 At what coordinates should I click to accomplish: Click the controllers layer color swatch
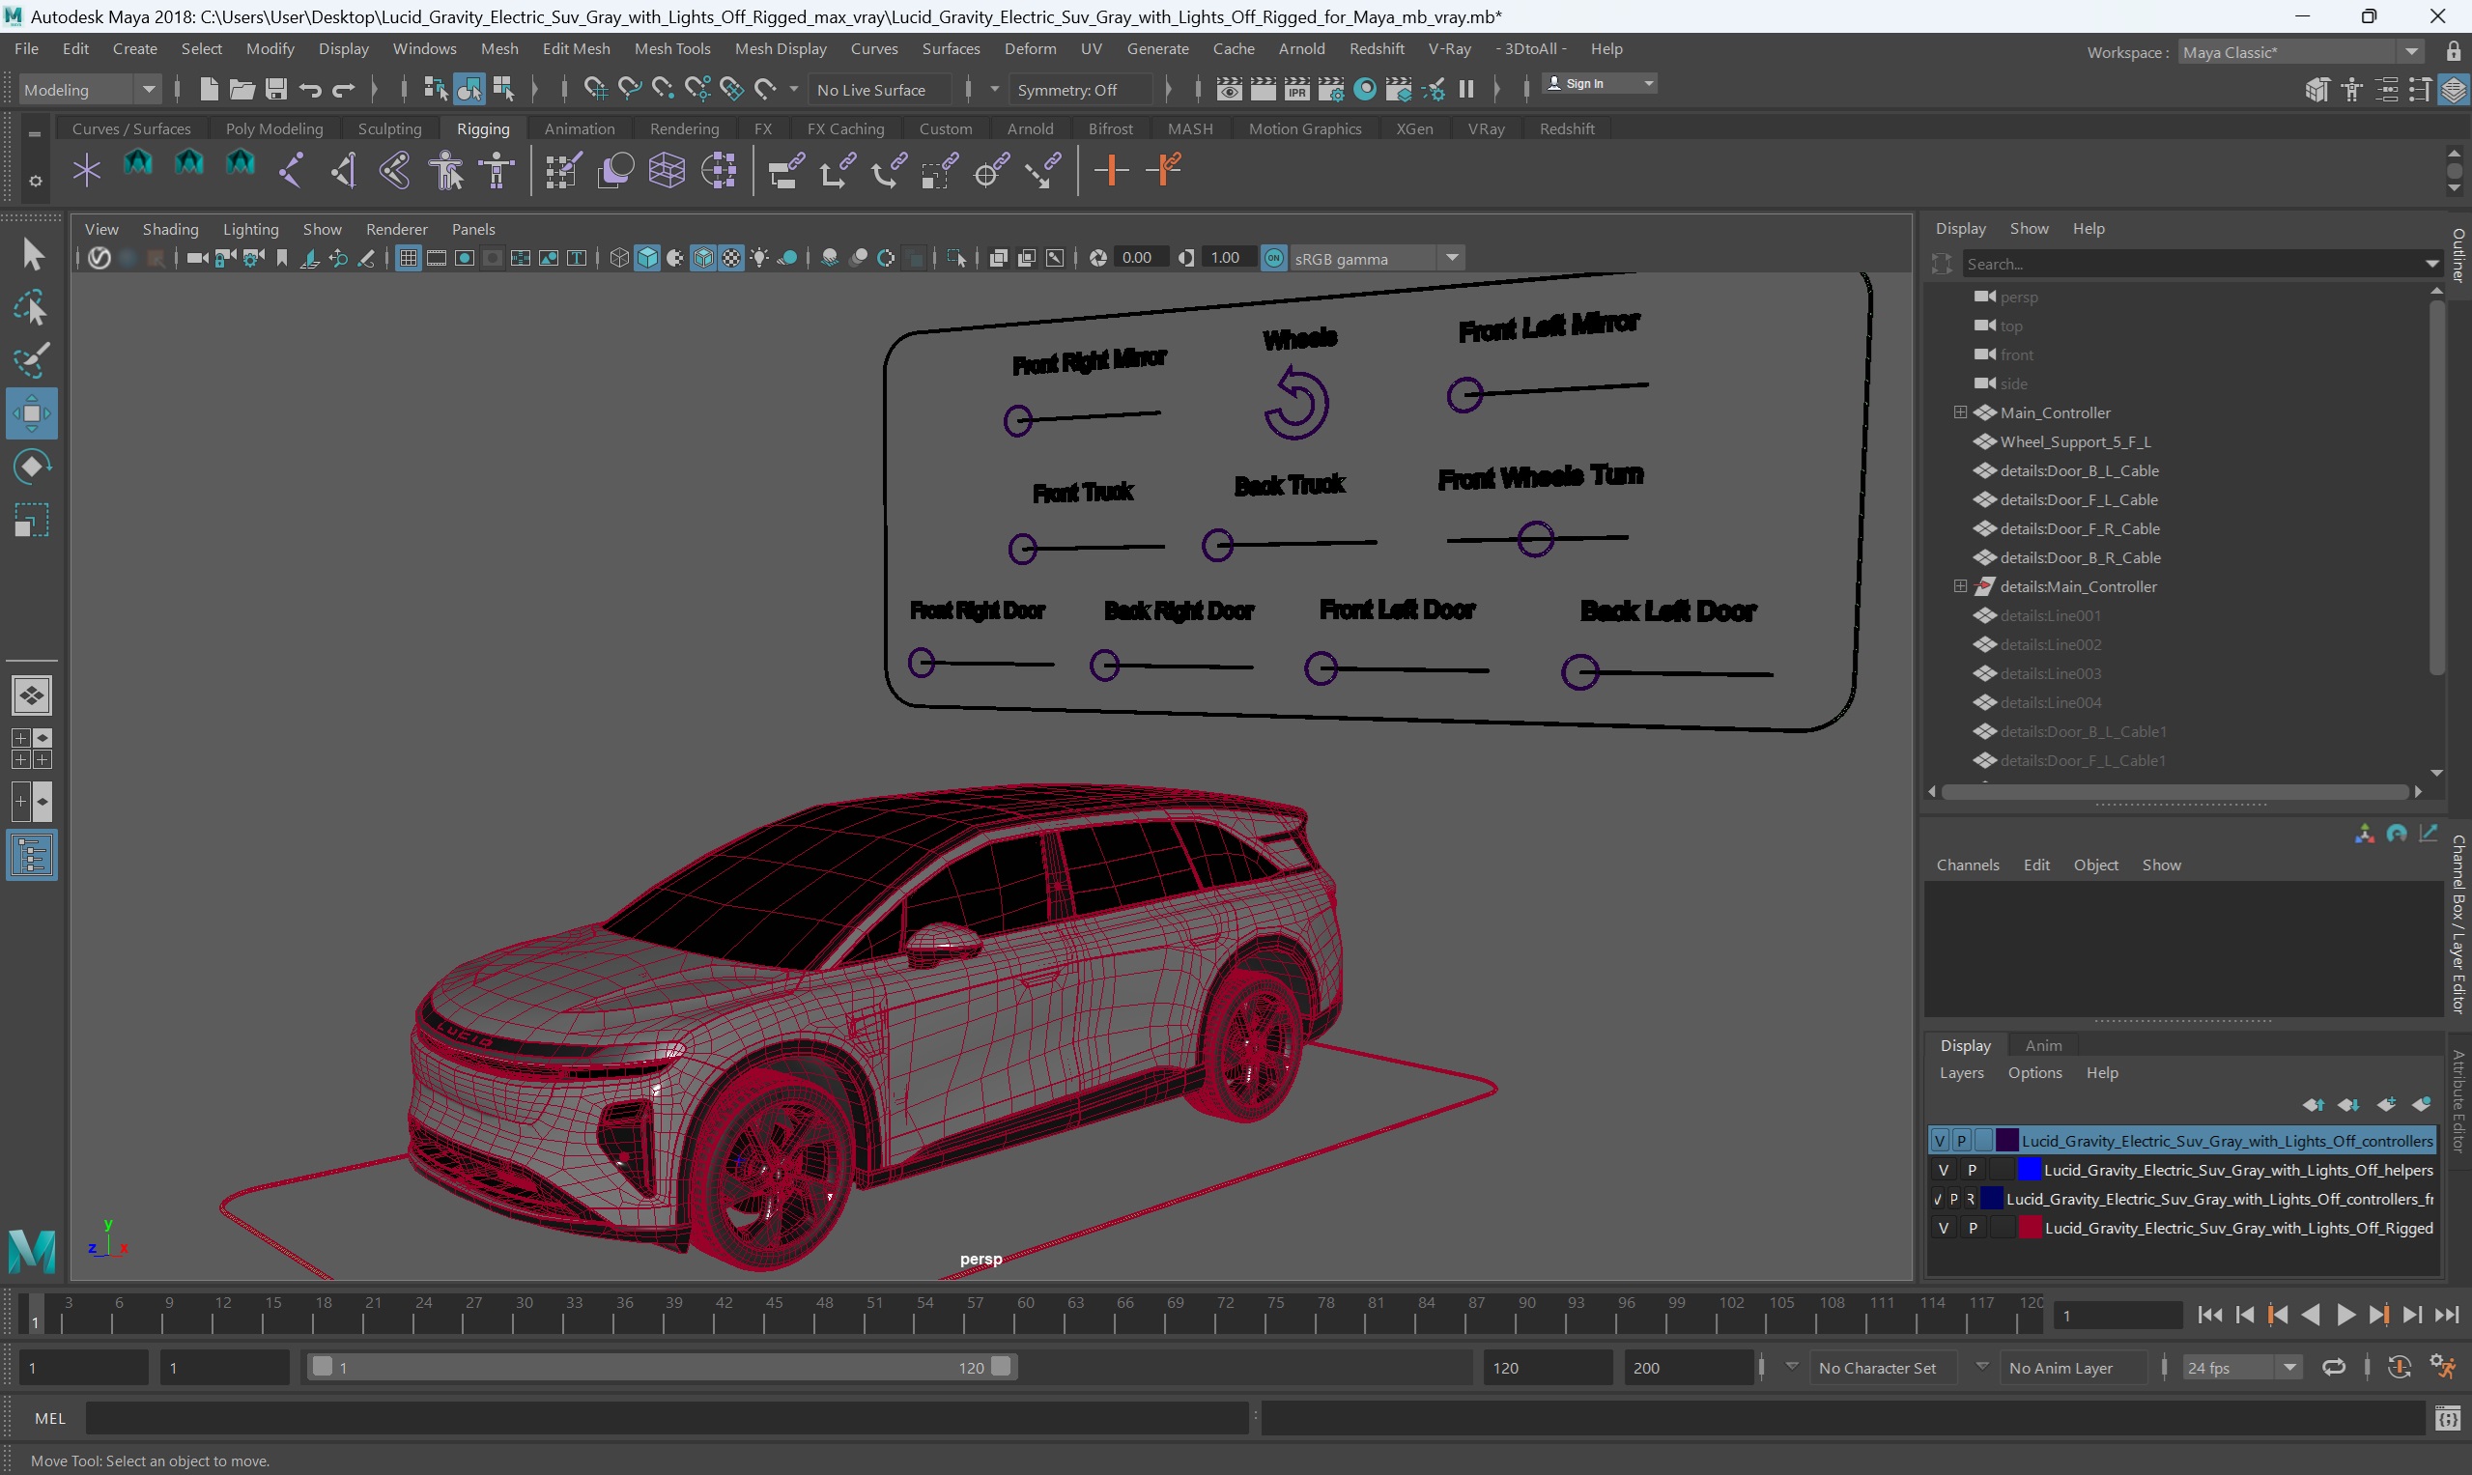click(2006, 1141)
